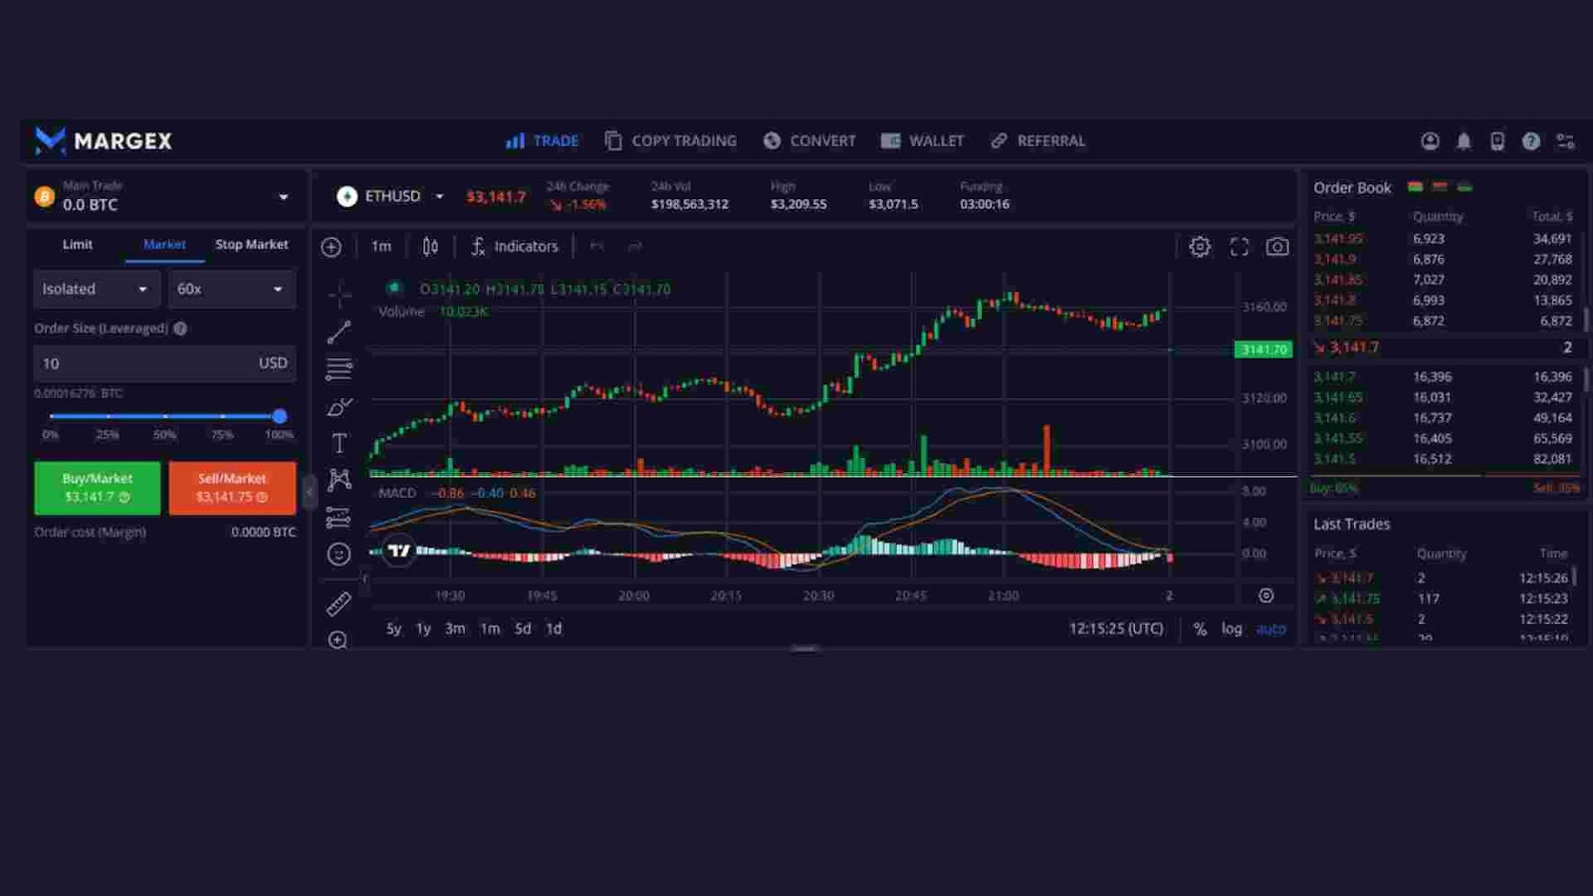Click the order size slider handle
This screenshot has height=896, width=1593.
click(280, 416)
